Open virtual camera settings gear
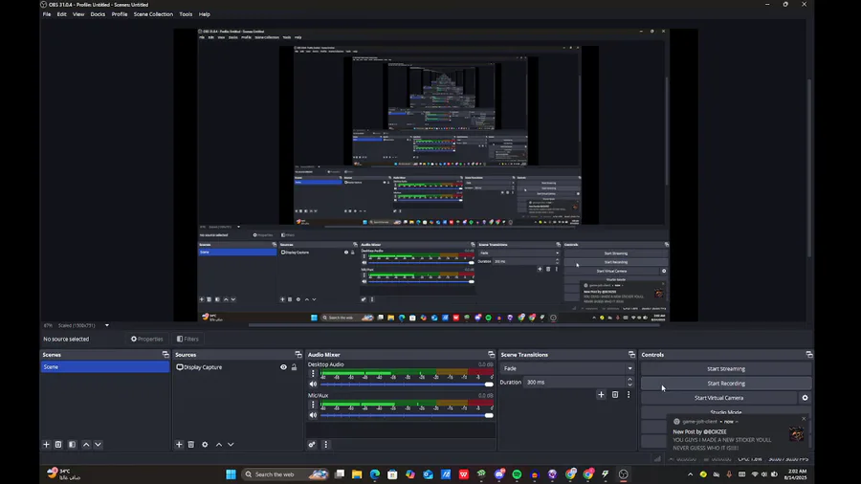The image size is (861, 484). [805, 398]
